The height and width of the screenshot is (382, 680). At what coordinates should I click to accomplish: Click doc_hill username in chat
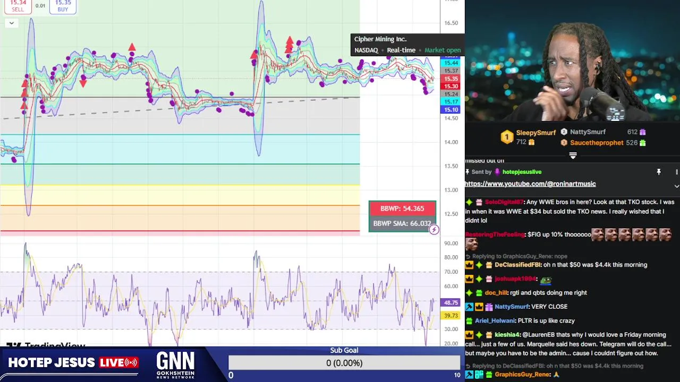click(x=496, y=293)
